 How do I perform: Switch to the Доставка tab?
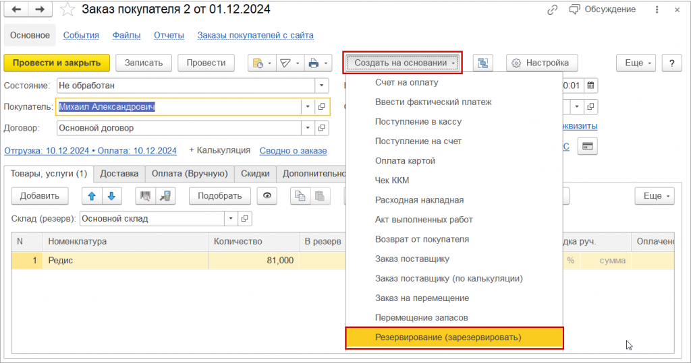(119, 173)
